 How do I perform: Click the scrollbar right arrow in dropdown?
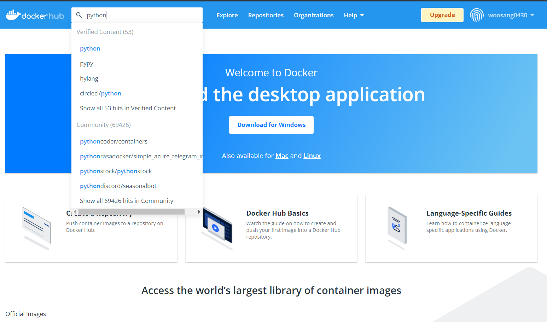[199, 212]
